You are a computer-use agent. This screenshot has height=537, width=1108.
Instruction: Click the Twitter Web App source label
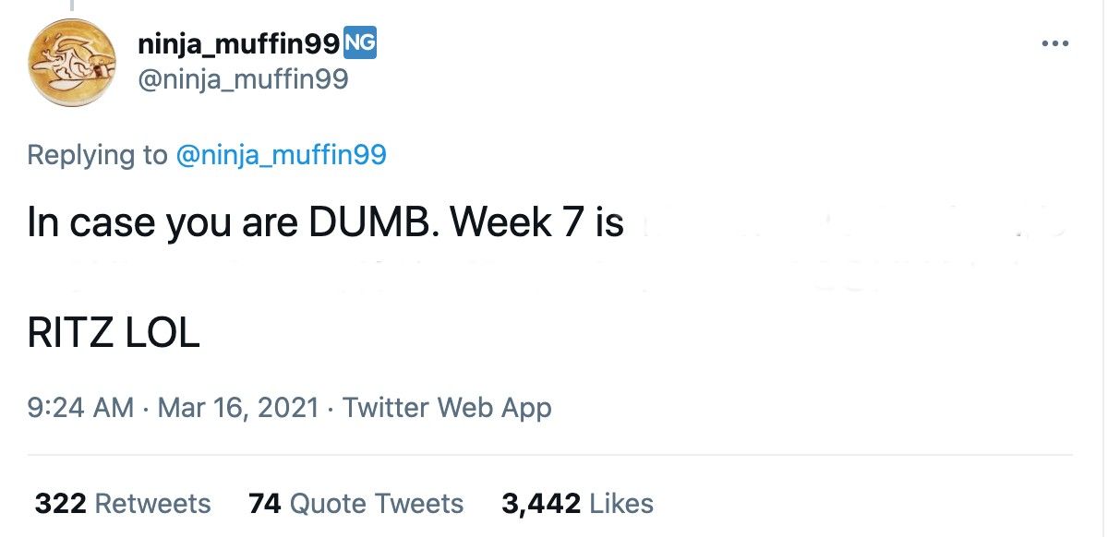[x=446, y=406]
